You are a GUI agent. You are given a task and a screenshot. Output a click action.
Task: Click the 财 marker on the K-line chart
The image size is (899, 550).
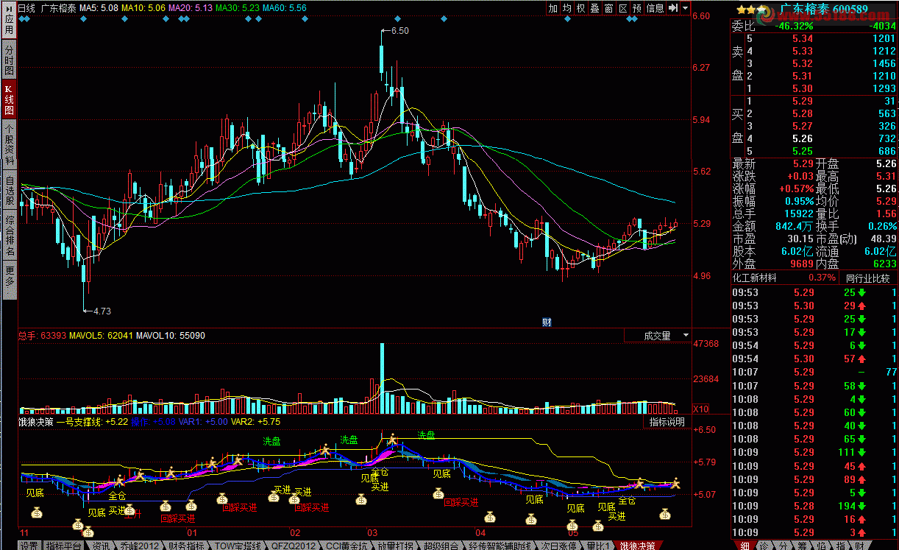tap(547, 322)
